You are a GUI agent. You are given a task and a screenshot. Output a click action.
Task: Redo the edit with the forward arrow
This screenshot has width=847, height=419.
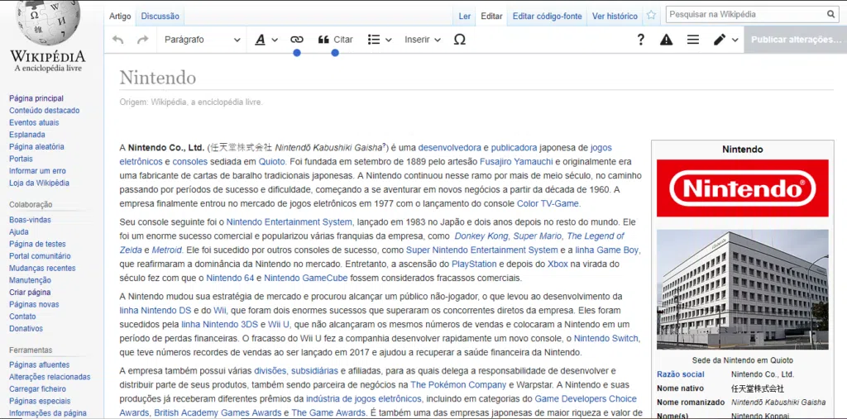click(x=142, y=40)
